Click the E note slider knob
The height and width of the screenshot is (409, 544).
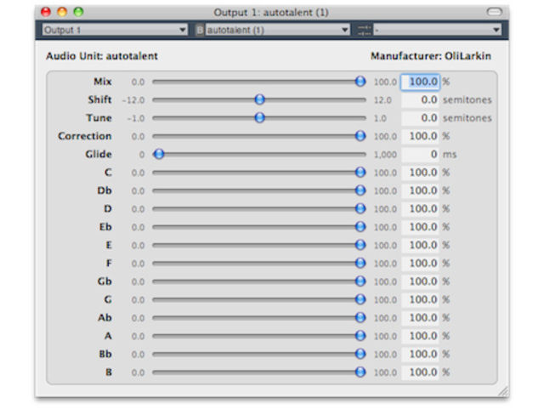pos(360,245)
